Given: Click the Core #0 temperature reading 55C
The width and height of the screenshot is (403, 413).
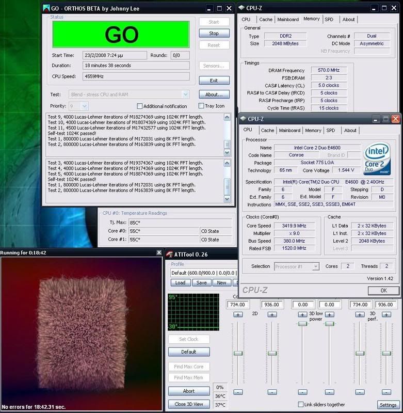Looking at the screenshot, I should point(164,231).
